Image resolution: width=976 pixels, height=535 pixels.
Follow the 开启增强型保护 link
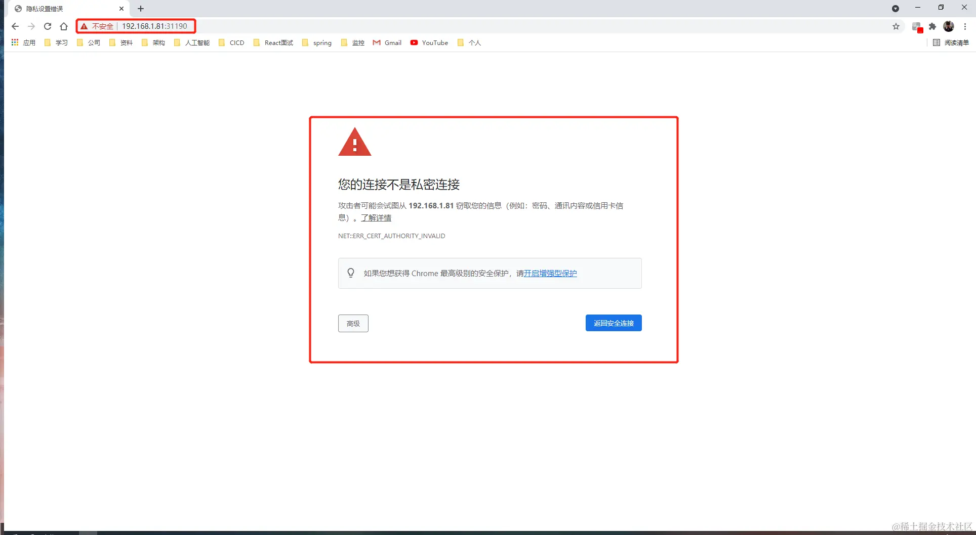click(x=550, y=273)
